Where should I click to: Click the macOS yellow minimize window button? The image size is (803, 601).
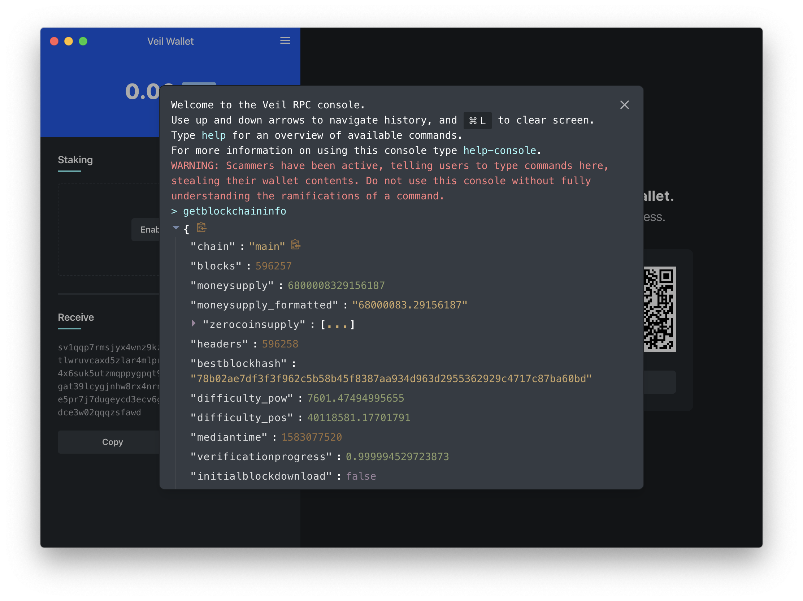pyautogui.click(x=69, y=41)
